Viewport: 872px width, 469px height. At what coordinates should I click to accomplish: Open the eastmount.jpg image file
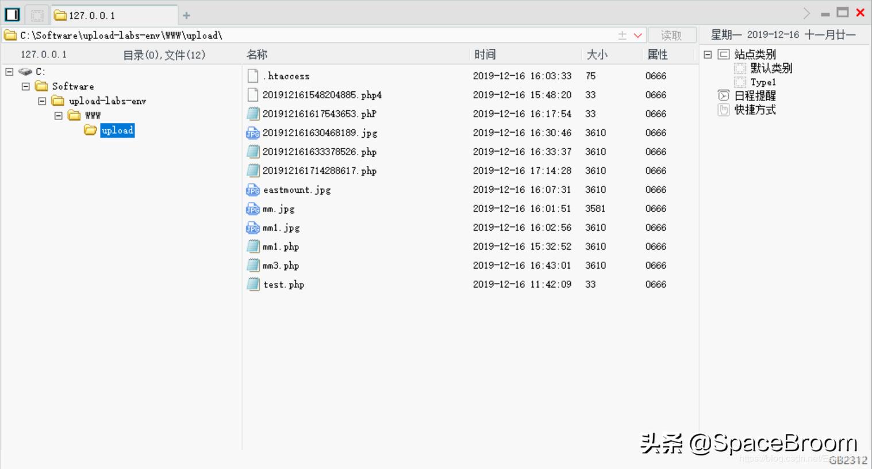coord(296,189)
